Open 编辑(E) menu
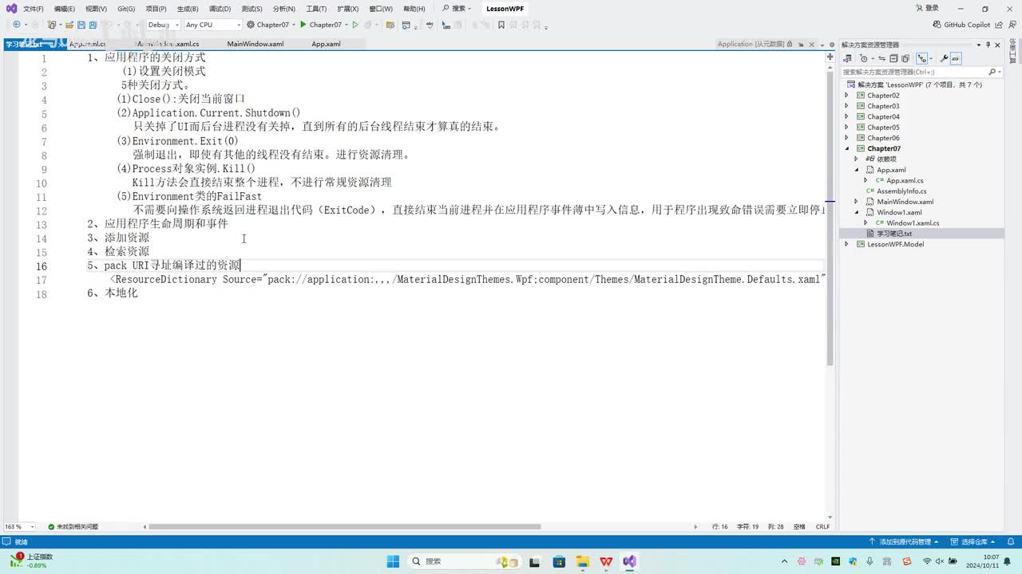 [65, 9]
